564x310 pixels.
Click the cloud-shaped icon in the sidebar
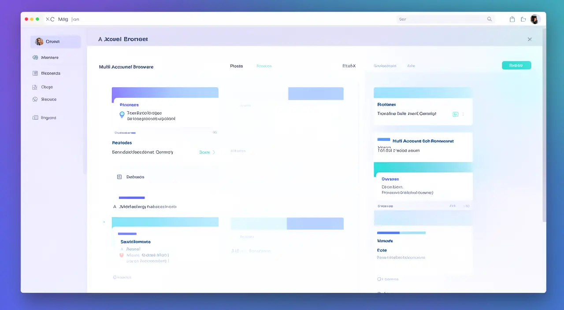(x=35, y=58)
